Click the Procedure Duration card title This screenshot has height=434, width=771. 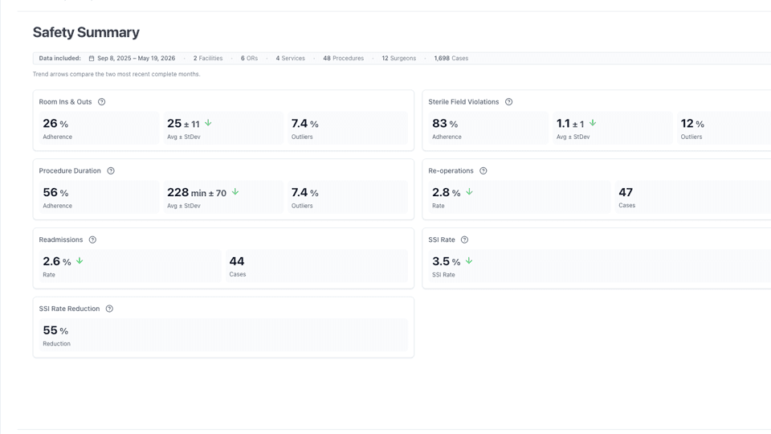click(x=70, y=170)
